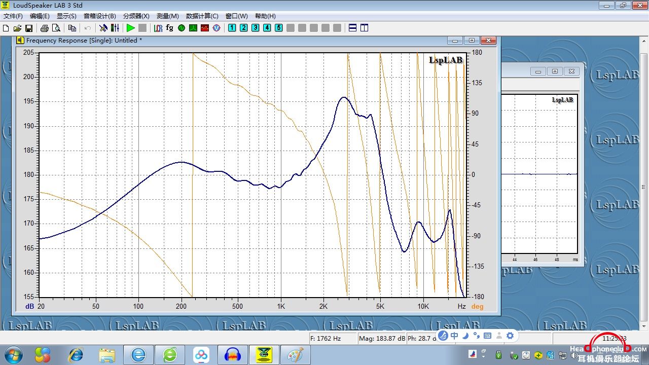This screenshot has height=365, width=649.
Task: Toggle the IME 中 Chinese mode button
Action: pyautogui.click(x=454, y=336)
